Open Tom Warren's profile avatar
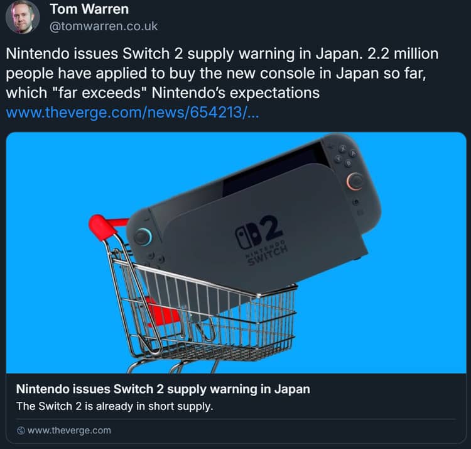This screenshot has height=449, width=471. [23, 17]
